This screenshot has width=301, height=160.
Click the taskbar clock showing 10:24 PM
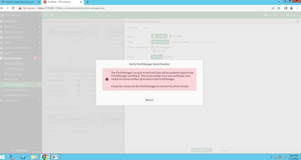pyautogui.click(x=293, y=157)
